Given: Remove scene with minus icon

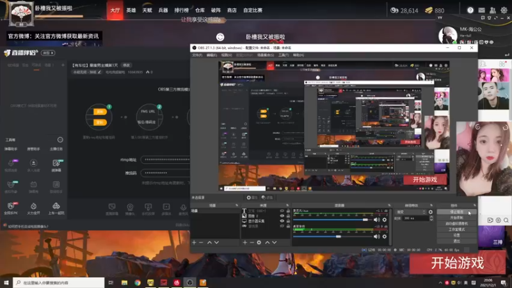Looking at the screenshot, I should [201, 243].
